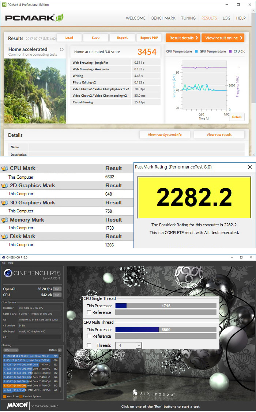Screen dimensions: 256x412
Task: Click the MAXON logo in Cinebench footer
Action: pyautogui.click(x=17, y=405)
